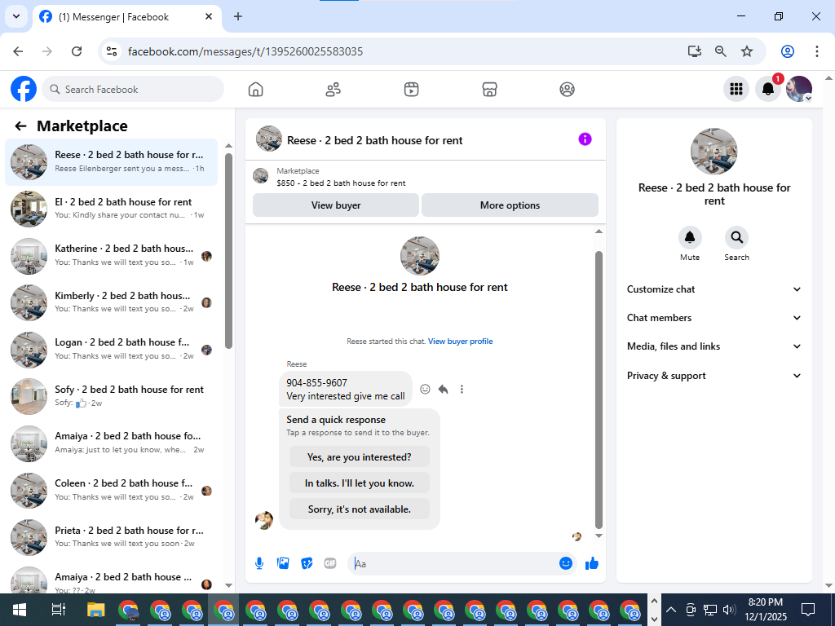Reload the page in Chrome
The height and width of the screenshot is (626, 835).
77,51
